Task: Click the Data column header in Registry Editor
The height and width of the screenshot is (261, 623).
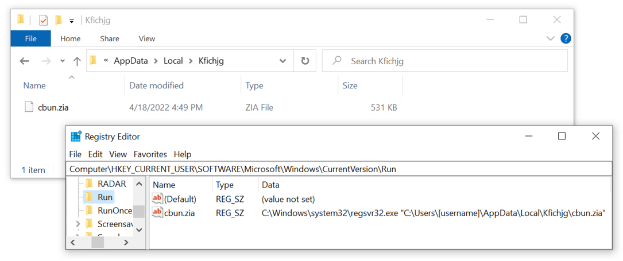Action: tap(270, 185)
